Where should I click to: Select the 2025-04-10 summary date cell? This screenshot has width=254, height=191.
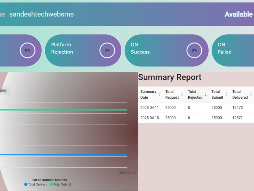pos(149,118)
